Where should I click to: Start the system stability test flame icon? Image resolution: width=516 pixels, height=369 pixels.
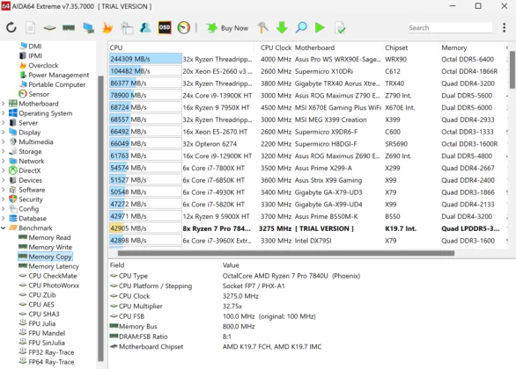[x=107, y=28]
